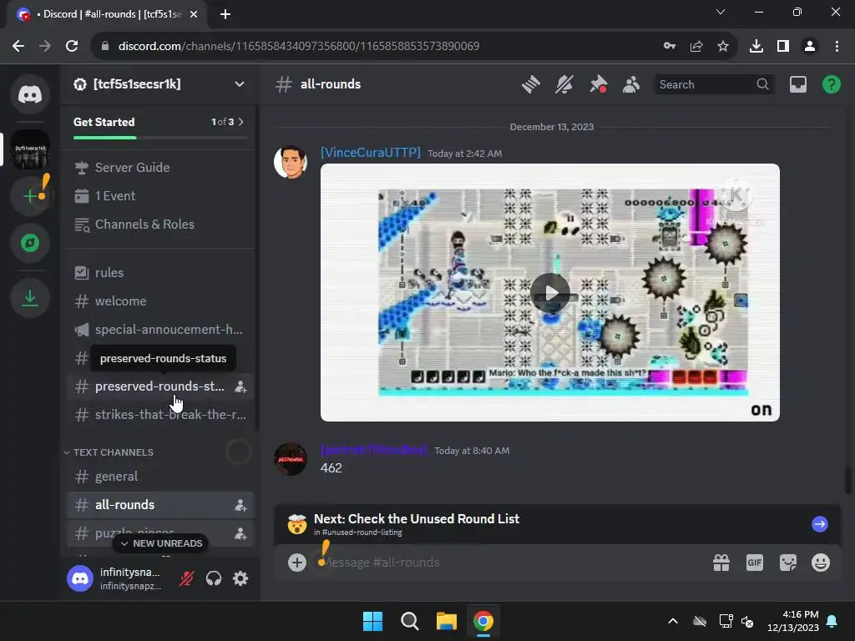Play the video attachment
The width and height of the screenshot is (855, 641).
pos(549,293)
